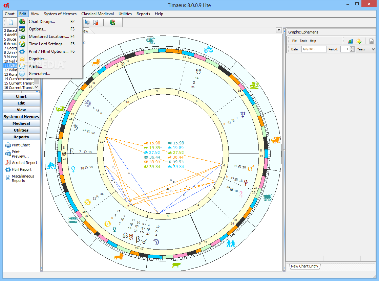Click the Neptune trident symbol on chart

click(x=243, y=114)
